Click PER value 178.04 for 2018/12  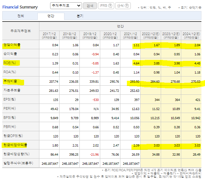tap(74, 109)
